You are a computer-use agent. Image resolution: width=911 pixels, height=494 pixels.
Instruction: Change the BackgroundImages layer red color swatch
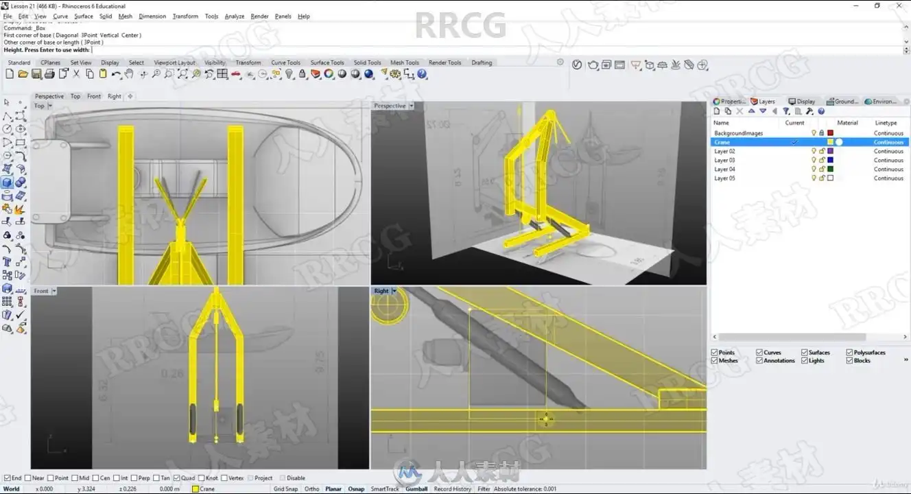[830, 133]
